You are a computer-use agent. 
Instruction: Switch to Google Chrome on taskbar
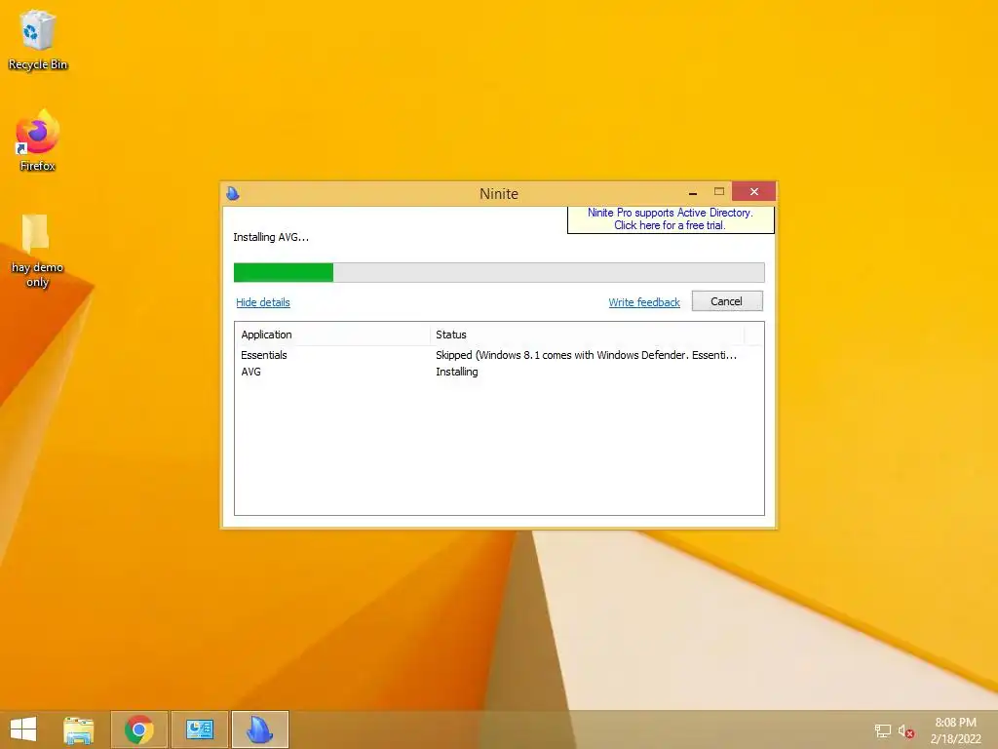pos(139,729)
